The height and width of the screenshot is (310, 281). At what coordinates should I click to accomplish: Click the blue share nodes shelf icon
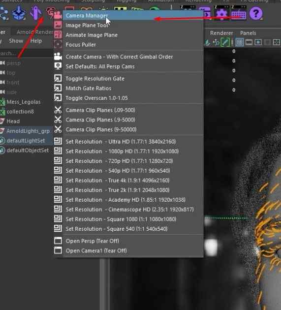point(4,13)
